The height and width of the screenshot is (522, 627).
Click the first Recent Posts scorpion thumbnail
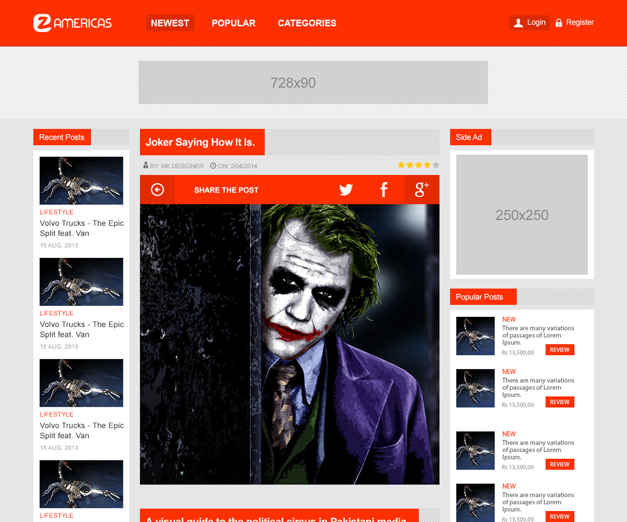pyautogui.click(x=82, y=181)
